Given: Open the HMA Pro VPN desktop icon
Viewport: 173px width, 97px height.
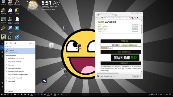Looking at the screenshot, I should pyautogui.click(x=10, y=3).
